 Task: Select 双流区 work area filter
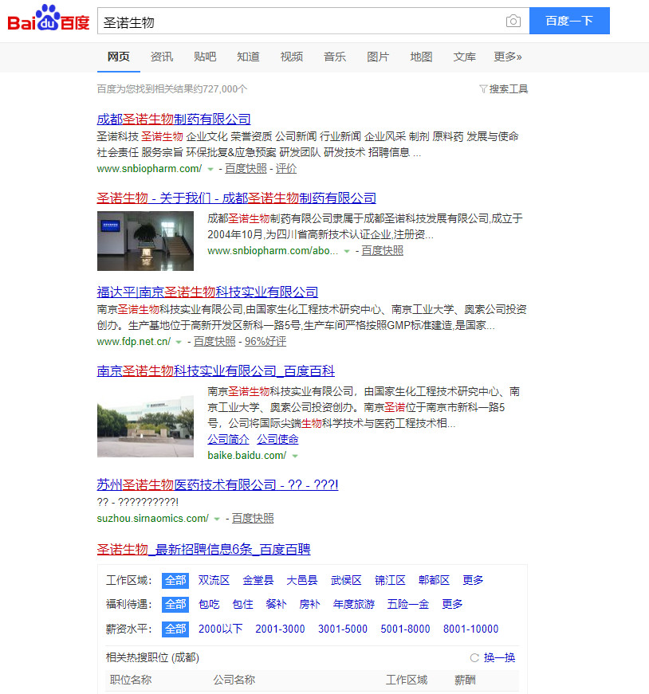pos(214,580)
